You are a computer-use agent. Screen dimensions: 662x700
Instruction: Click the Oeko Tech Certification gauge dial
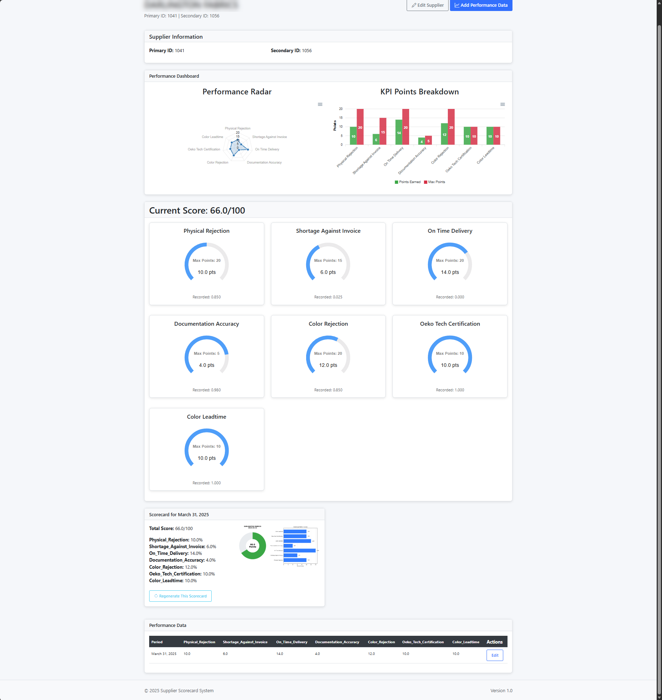click(450, 356)
